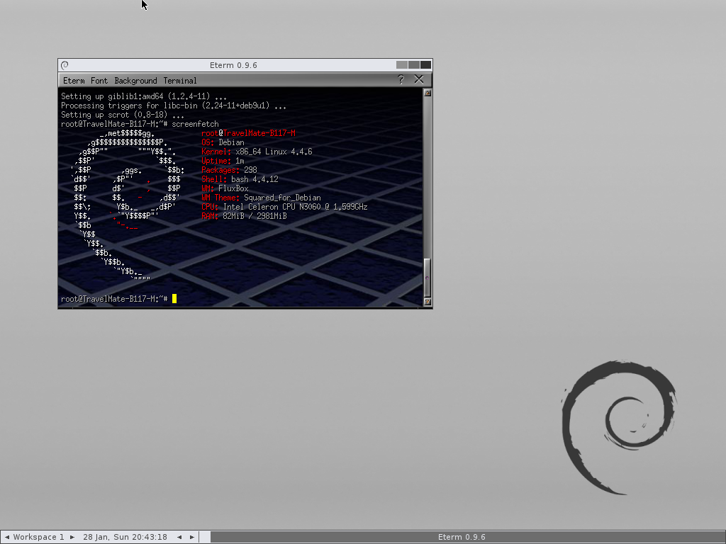The image size is (726, 544).
Task: Open the Background menu
Action: pyautogui.click(x=135, y=81)
